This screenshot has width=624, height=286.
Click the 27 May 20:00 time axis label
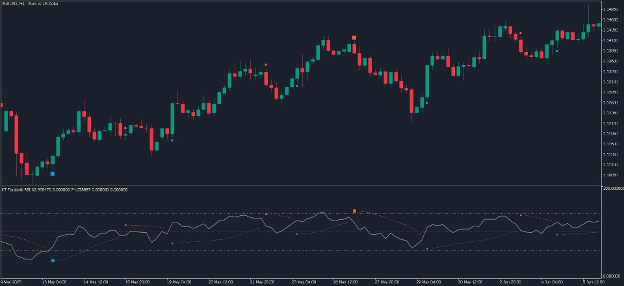pos(387,281)
